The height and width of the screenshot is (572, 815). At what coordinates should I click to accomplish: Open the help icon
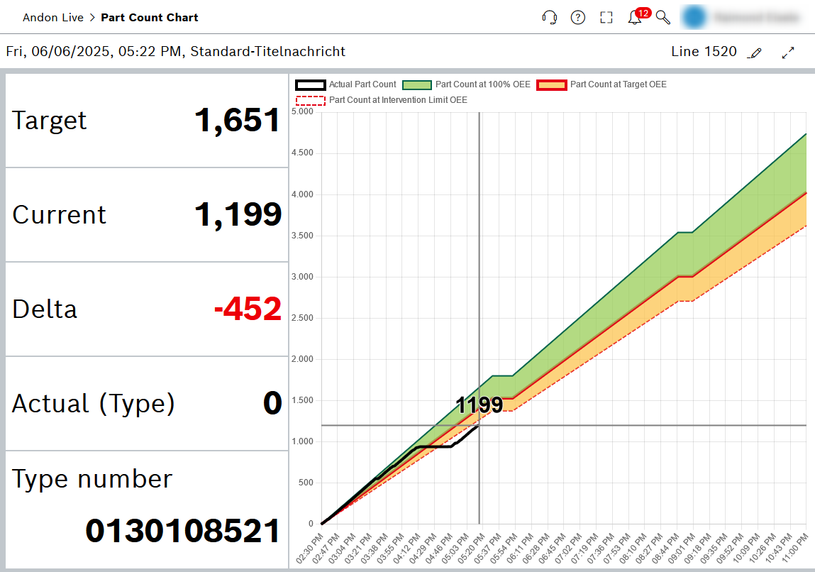click(x=578, y=17)
